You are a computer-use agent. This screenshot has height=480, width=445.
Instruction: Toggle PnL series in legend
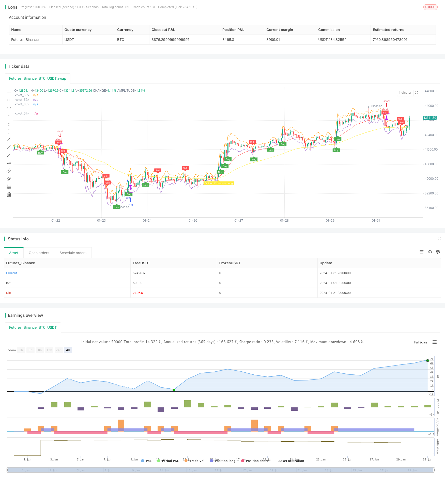(x=146, y=461)
